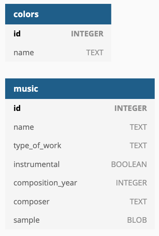Click the TEXT type of type_of_work
The height and width of the screenshot is (236, 159).
tap(138, 146)
